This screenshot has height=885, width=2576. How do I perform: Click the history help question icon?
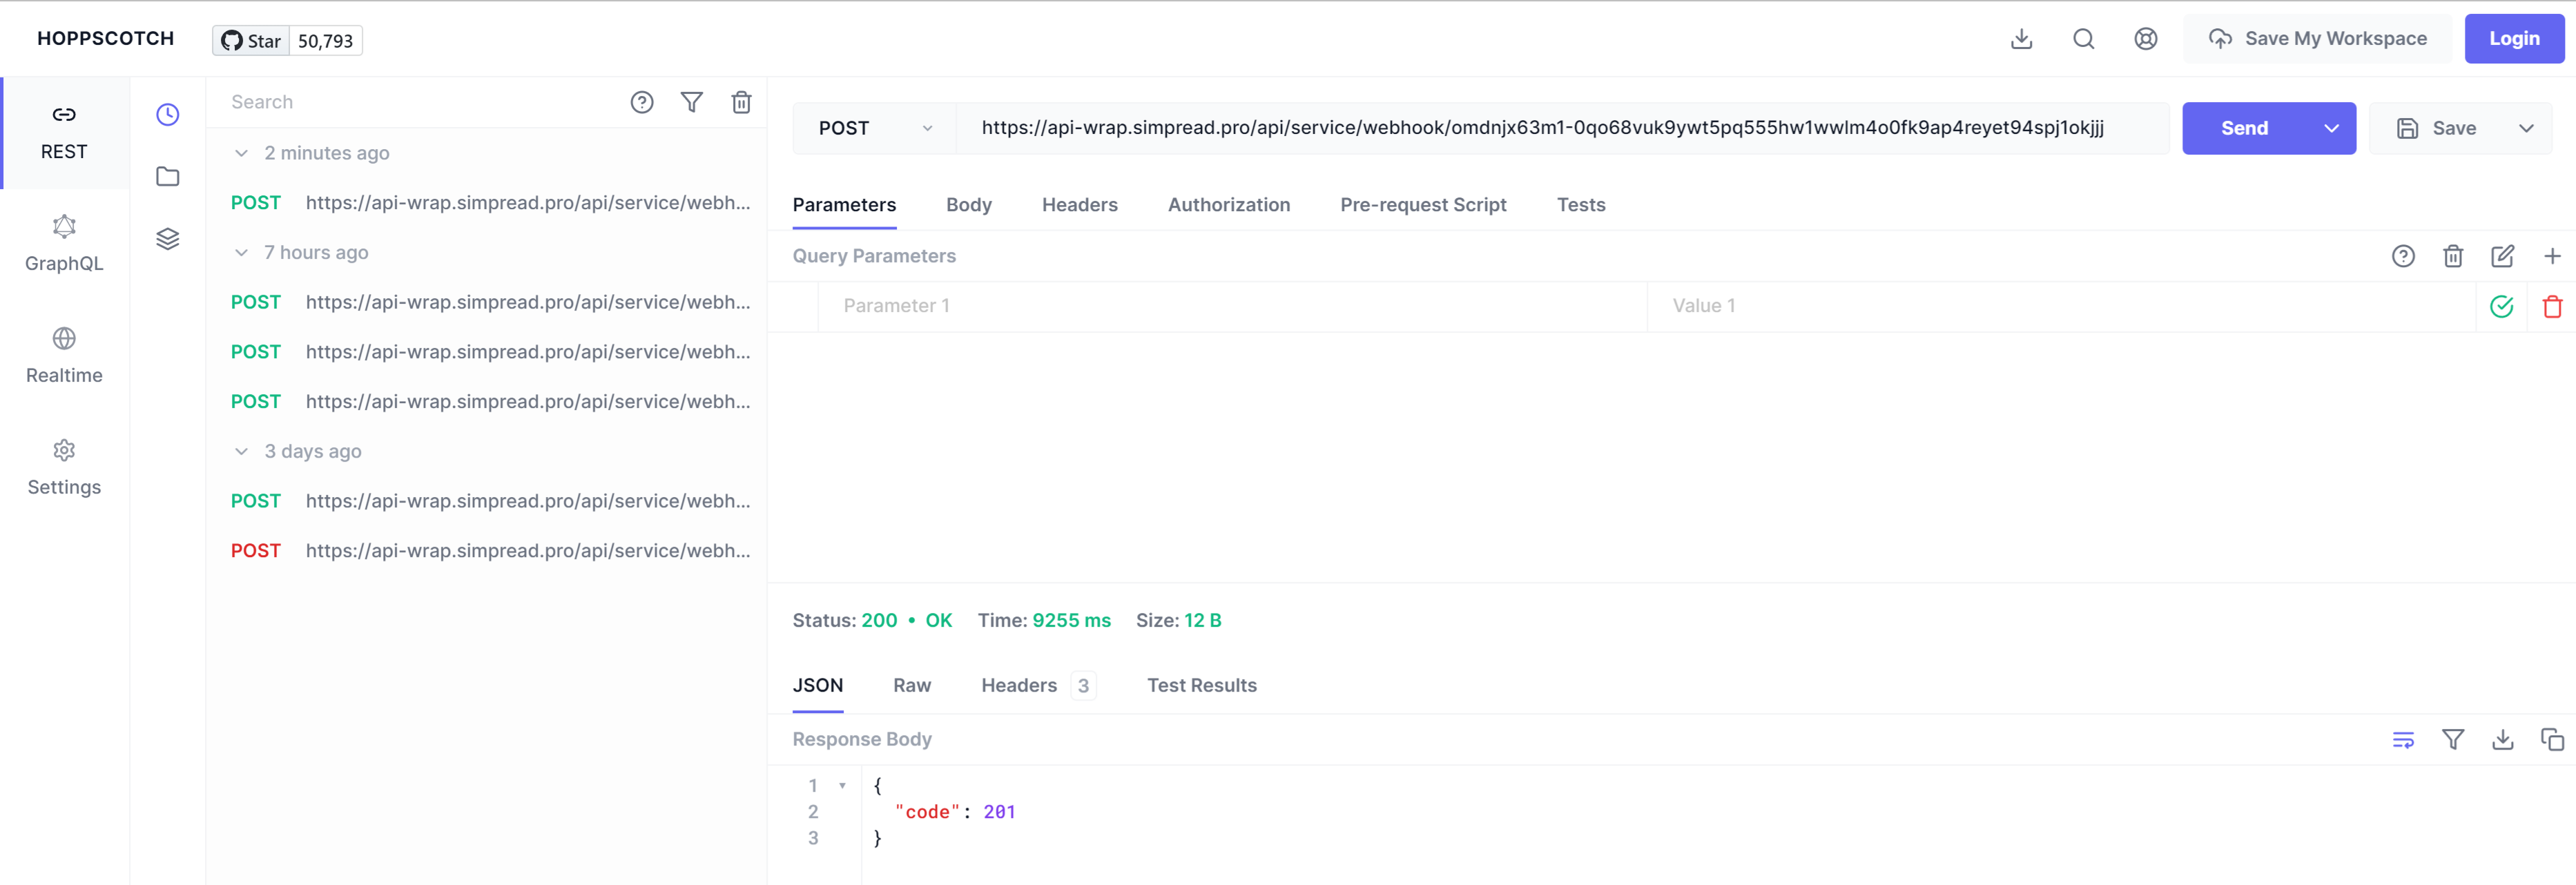pyautogui.click(x=642, y=102)
